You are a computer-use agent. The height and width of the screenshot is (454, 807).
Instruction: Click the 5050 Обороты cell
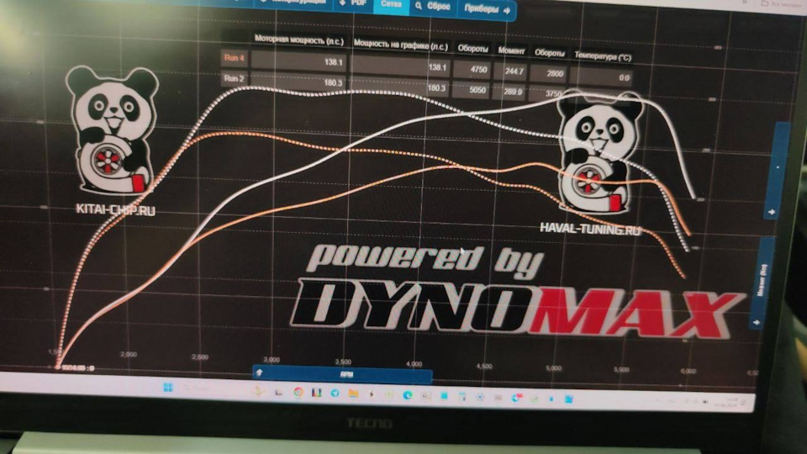pos(472,90)
